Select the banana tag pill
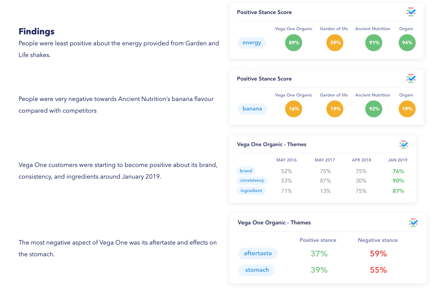This screenshot has height=292, width=445. (x=252, y=109)
